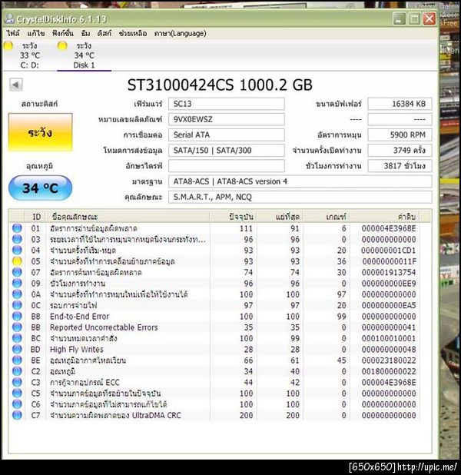Click the firmware field SC13
This screenshot has height=475, width=461.
[x=226, y=104]
